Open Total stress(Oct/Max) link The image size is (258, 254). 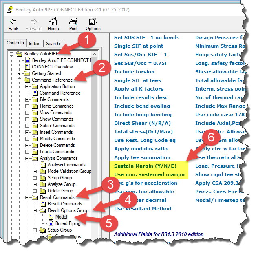(x=143, y=132)
